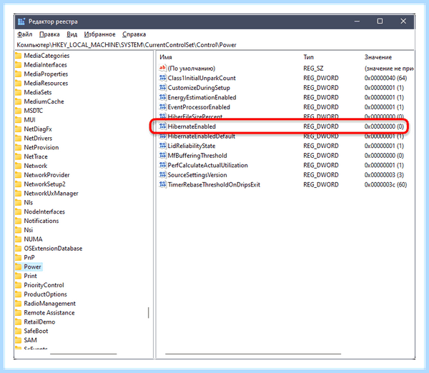Image resolution: width=429 pixels, height=373 pixels.
Task: Sort values by the Тип column header
Action: coord(308,57)
